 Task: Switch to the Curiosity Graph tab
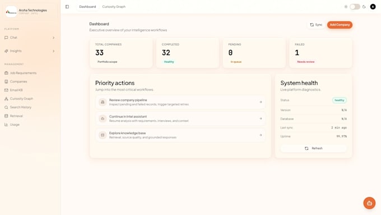[x=114, y=7]
